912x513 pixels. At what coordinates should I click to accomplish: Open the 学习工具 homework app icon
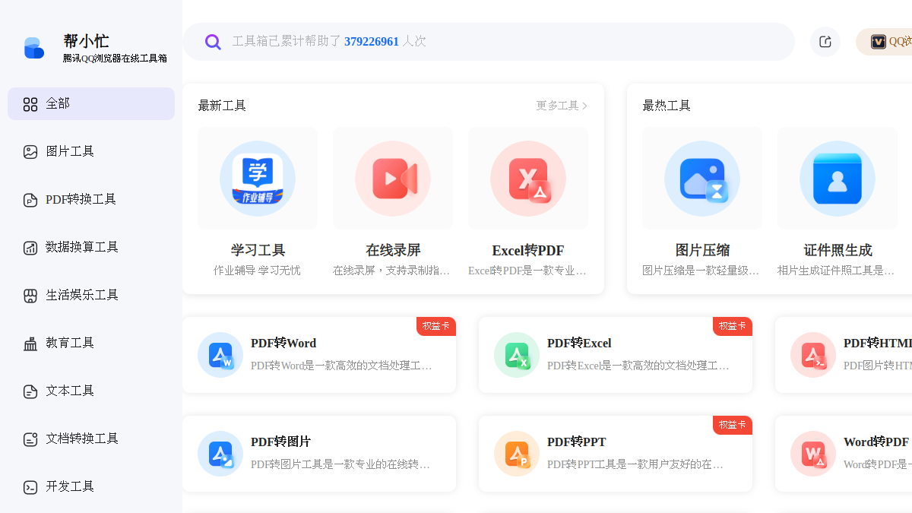coord(258,179)
